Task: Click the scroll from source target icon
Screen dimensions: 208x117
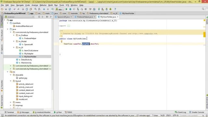Action: point(39,17)
